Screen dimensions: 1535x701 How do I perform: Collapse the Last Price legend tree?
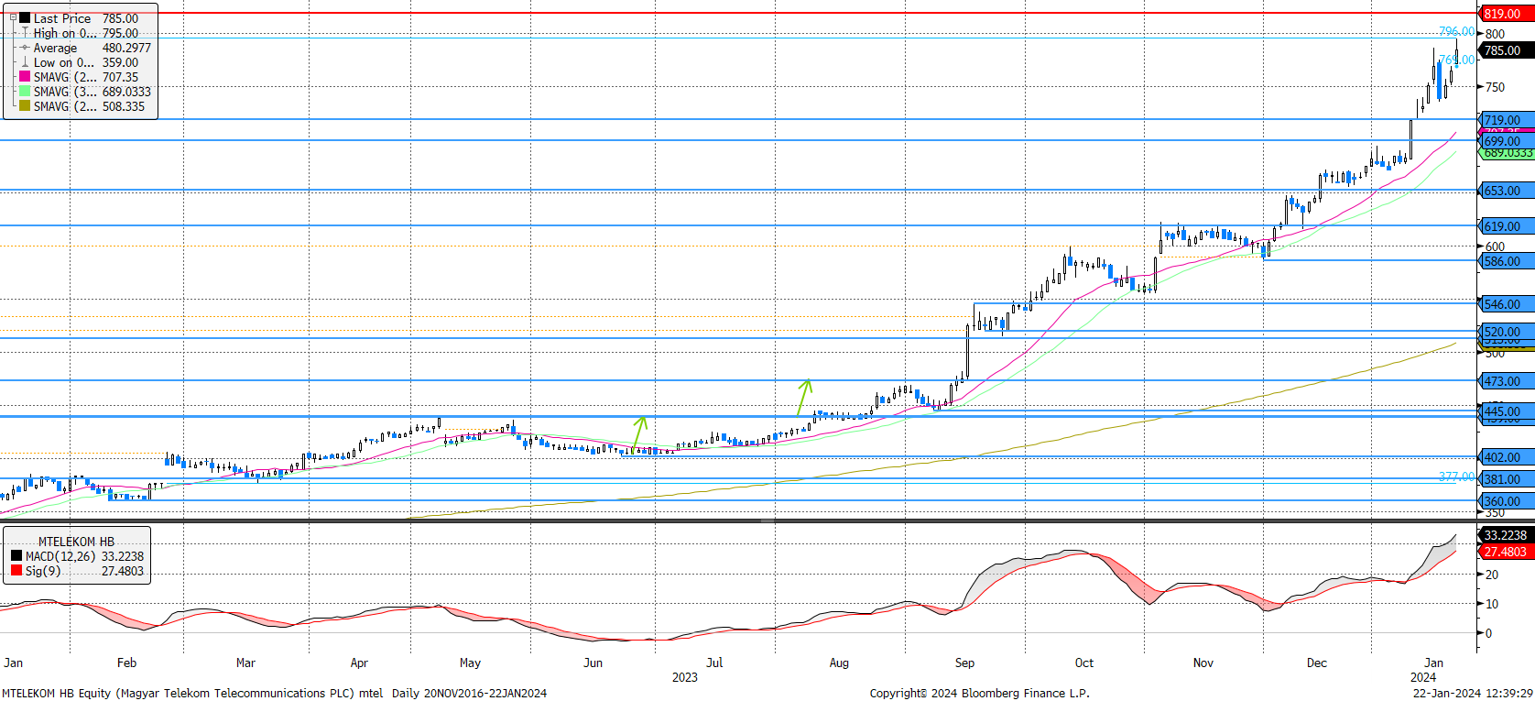click(x=13, y=17)
